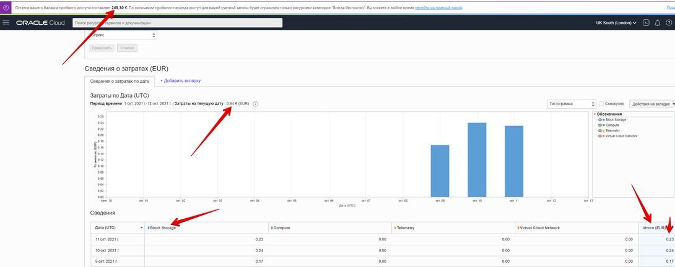Open the hamburger navigation menu
Viewport: 675px width, 267px height.
tap(6, 23)
